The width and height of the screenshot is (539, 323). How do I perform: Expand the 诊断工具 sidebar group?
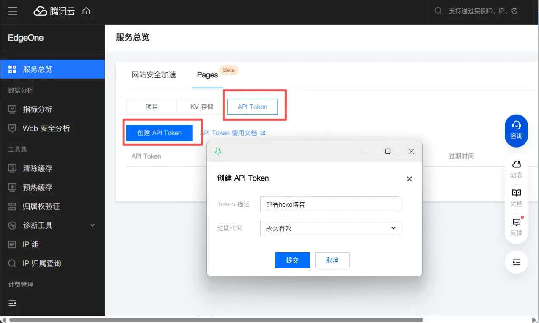pyautogui.click(x=52, y=226)
